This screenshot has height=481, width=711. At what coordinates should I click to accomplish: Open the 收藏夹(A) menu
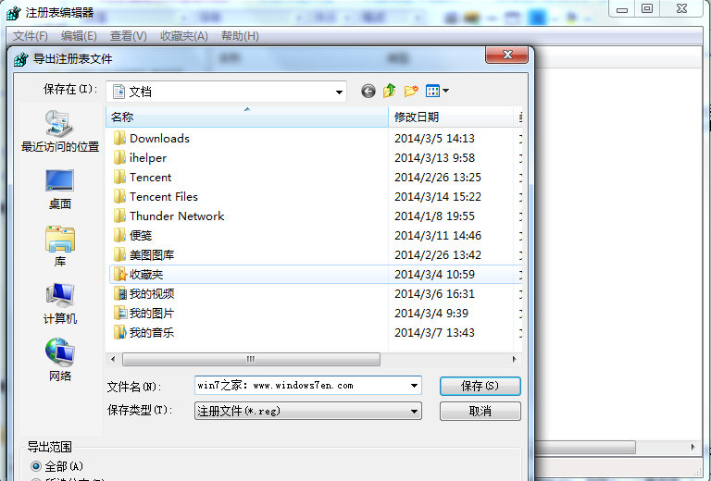point(183,35)
